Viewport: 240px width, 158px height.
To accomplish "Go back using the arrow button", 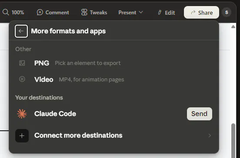I will pos(21,31).
